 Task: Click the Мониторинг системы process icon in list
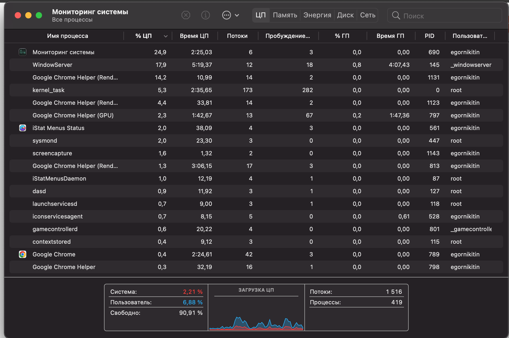click(x=23, y=52)
